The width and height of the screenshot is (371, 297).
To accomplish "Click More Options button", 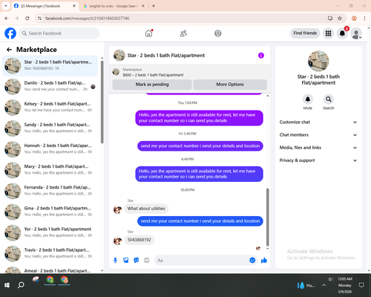I will point(230,85).
